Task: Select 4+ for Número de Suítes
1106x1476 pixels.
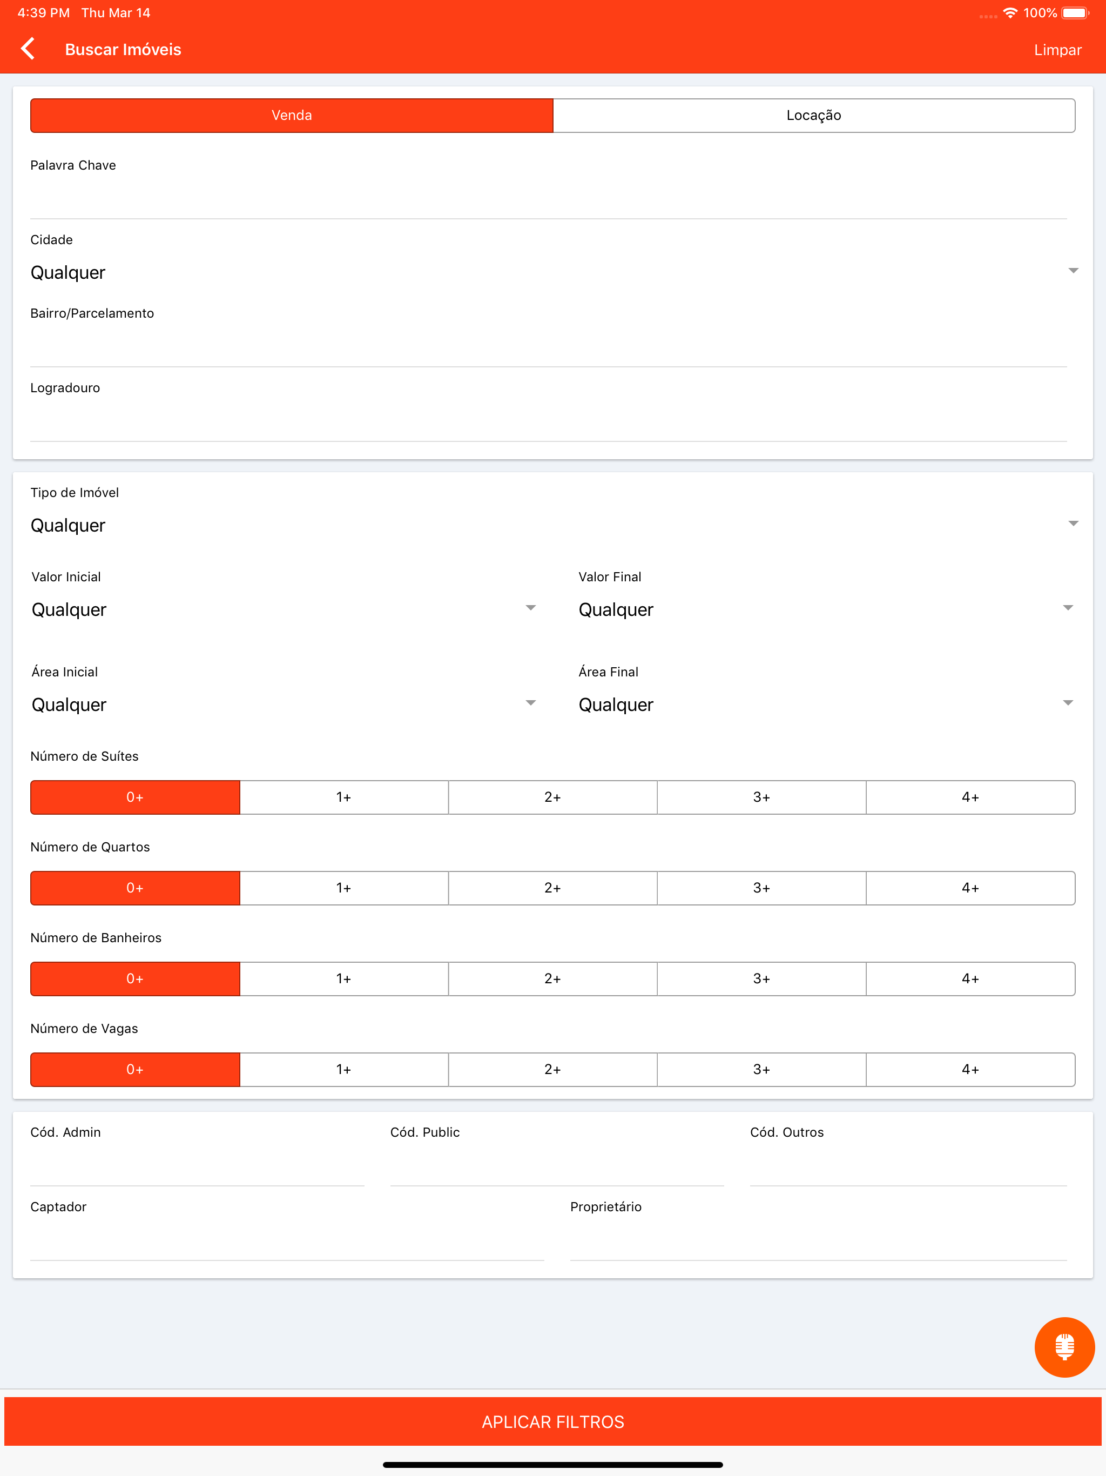Action: click(x=970, y=797)
